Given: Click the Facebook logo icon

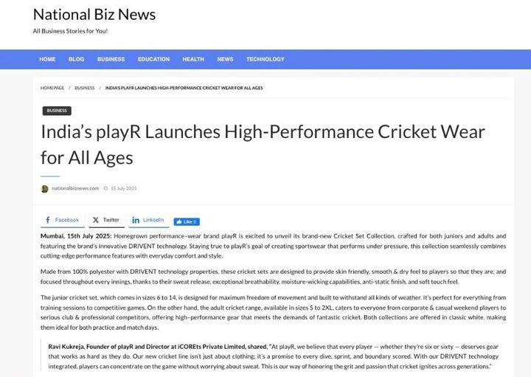Looking at the screenshot, I should point(48,220).
